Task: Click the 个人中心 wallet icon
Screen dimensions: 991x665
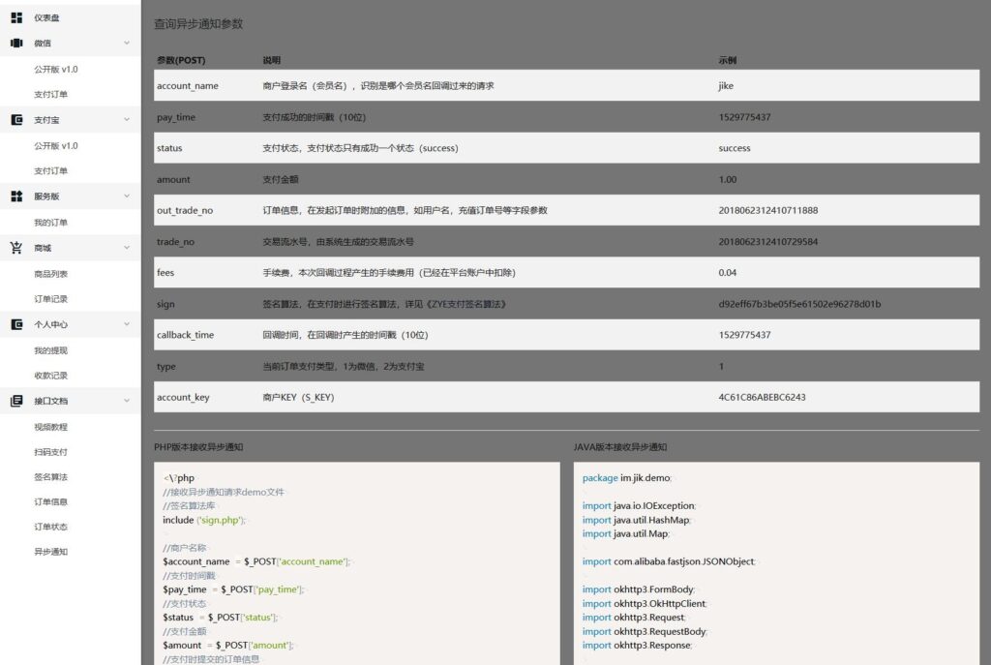Action: 16,324
